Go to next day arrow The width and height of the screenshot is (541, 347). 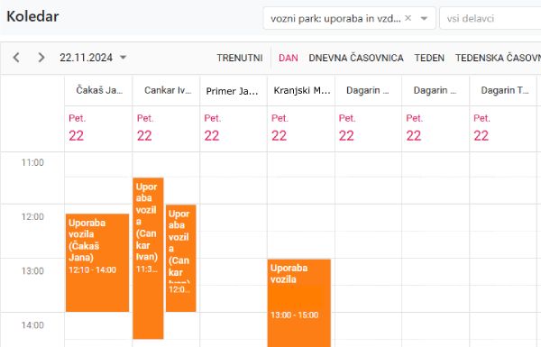pyautogui.click(x=41, y=58)
